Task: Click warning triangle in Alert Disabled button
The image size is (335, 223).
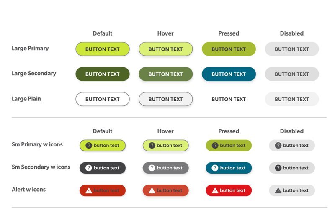Action: (278, 190)
